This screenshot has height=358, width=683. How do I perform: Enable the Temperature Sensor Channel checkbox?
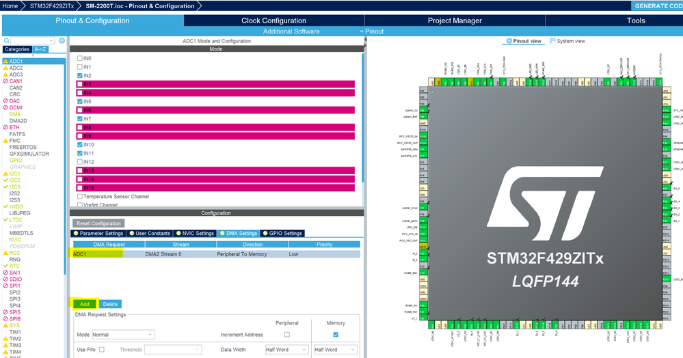click(x=80, y=196)
